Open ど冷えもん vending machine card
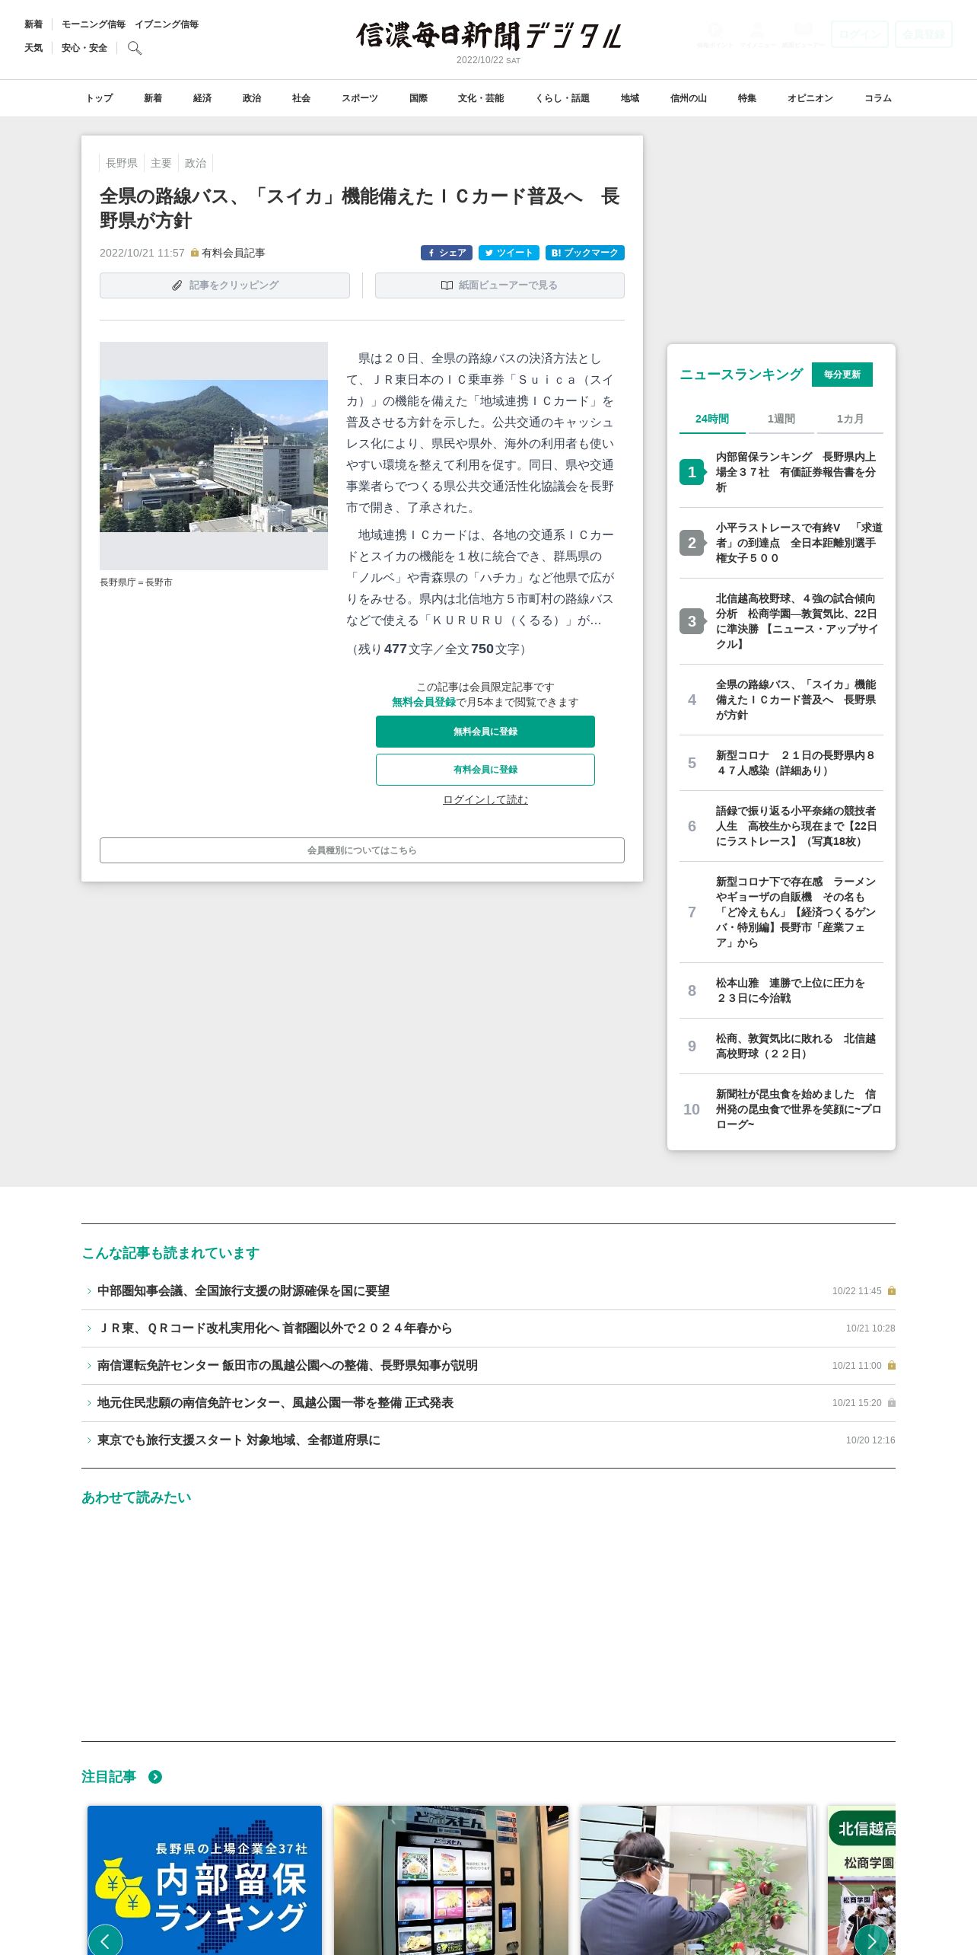 451,1880
